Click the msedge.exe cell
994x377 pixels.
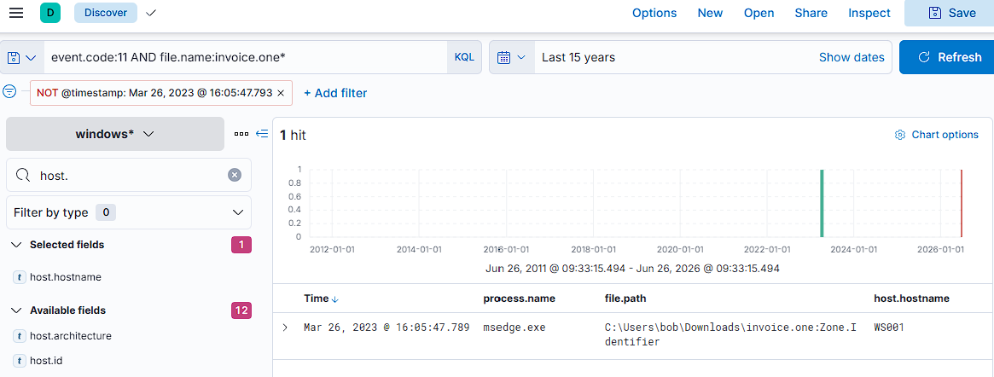(514, 328)
